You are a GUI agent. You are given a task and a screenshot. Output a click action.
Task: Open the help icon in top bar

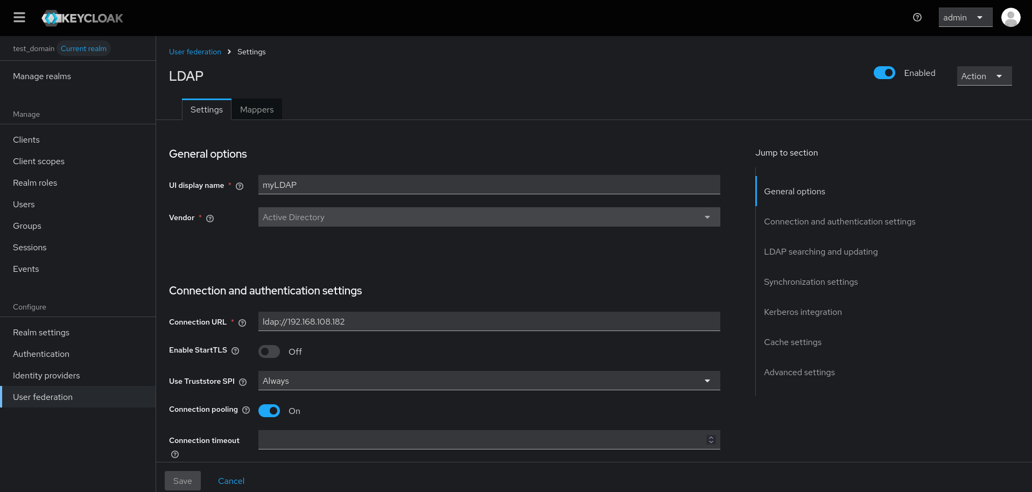917,18
